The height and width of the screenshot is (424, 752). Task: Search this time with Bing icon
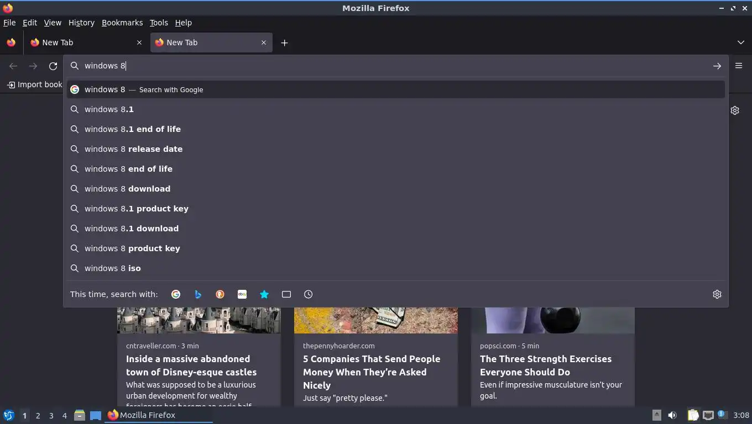[198, 294]
